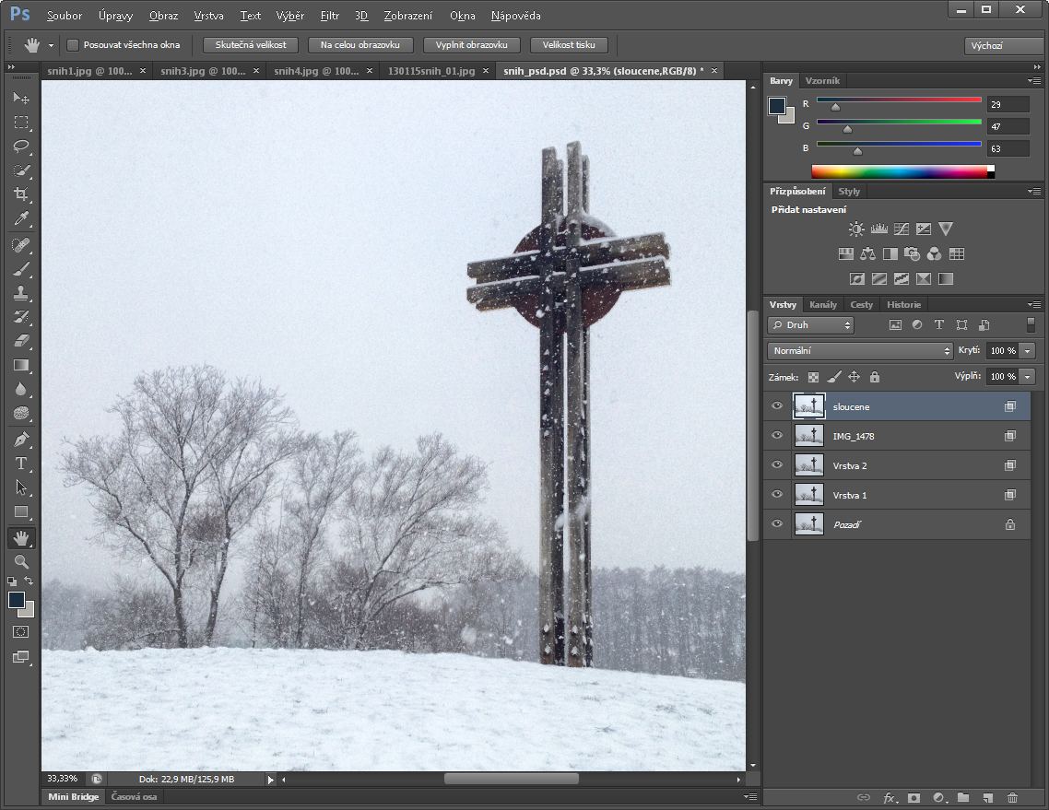The image size is (1049, 810).
Task: Click the delete layer trash icon
Action: pos(1012,797)
